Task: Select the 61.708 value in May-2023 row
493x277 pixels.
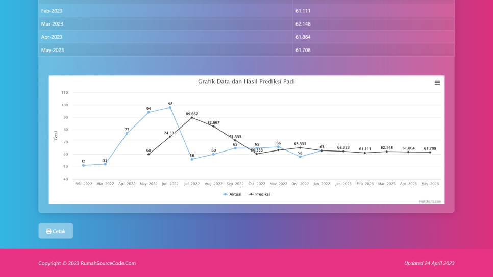Action: 303,50
